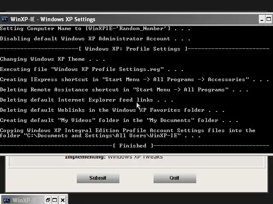Click the "Copying Windows XP Integral Edition" line

128,130
